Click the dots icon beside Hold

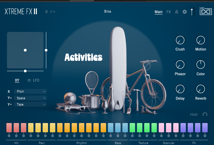pos(205,114)
